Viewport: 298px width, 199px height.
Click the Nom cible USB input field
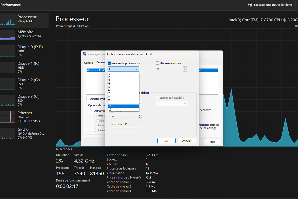(x=126, y=130)
